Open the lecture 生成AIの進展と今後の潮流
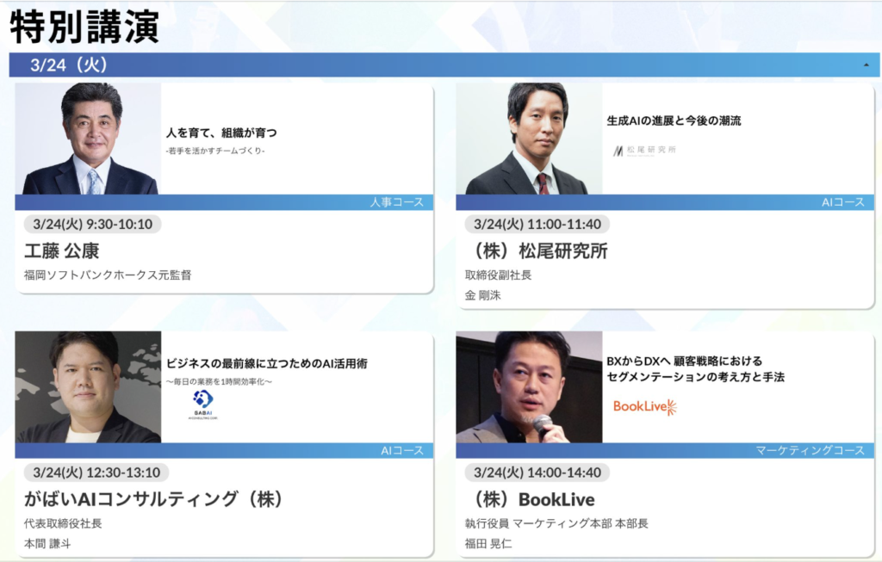 pos(674,120)
